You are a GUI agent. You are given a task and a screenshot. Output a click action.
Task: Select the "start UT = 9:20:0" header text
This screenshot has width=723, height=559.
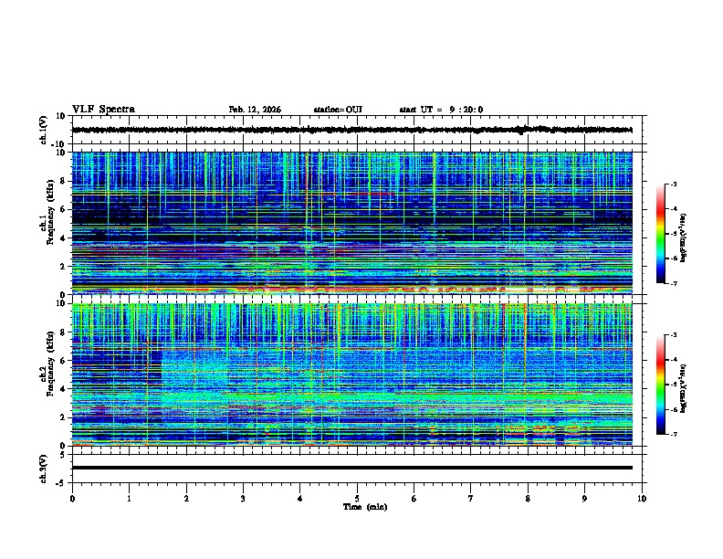click(441, 110)
